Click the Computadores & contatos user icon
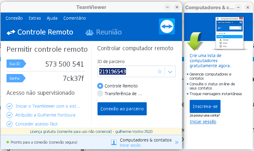This screenshot has width=254, height=151. tap(114, 142)
